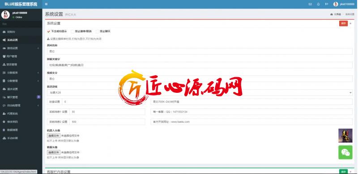Click 选择文件 under 客服头像

click(54, 153)
